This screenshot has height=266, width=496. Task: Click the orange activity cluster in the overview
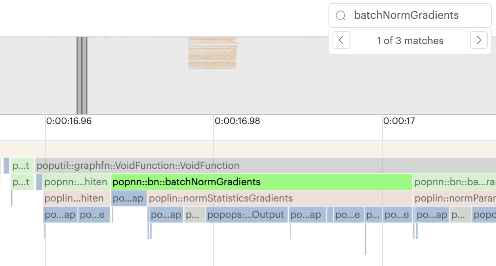tap(212, 53)
